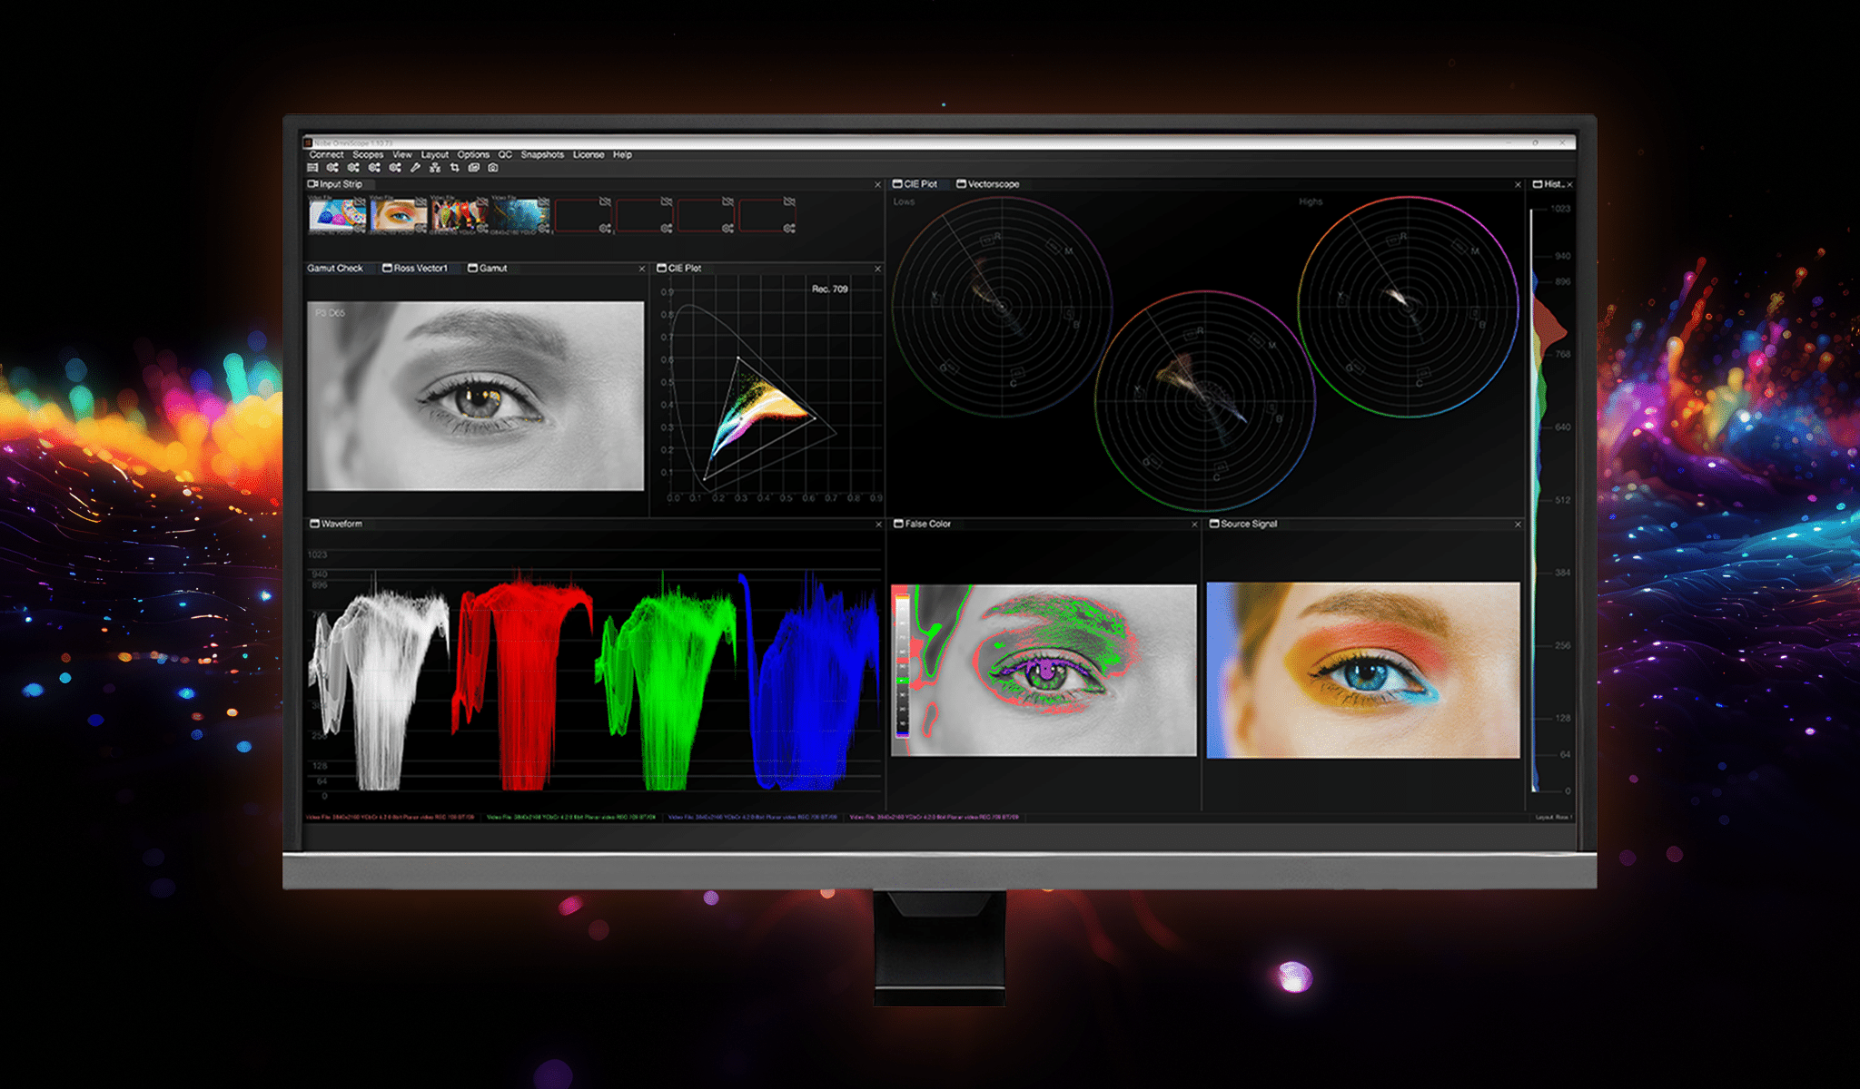Toggle camera-off icon on first empty input slot
The width and height of the screenshot is (1860, 1089).
605,201
